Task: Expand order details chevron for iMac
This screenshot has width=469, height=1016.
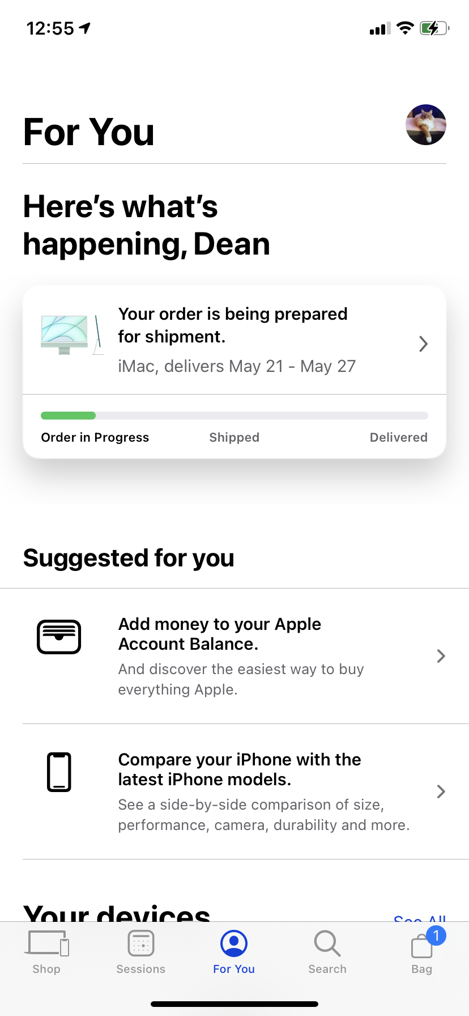Action: [x=423, y=344]
